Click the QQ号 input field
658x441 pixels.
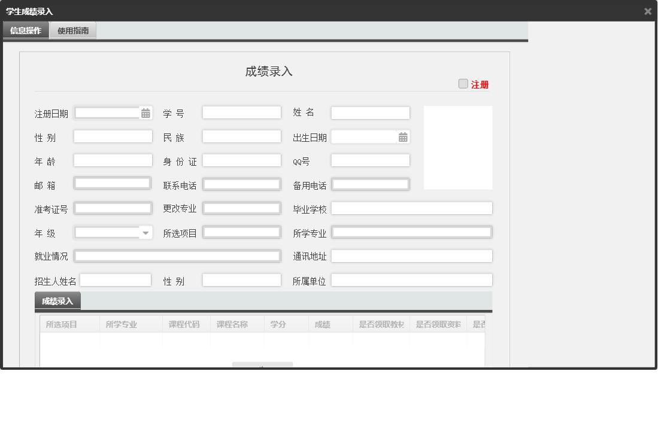click(370, 160)
